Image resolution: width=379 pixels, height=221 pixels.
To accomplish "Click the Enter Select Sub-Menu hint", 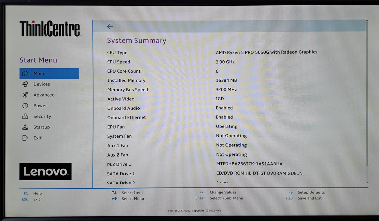I will pyautogui.click(x=219, y=198).
